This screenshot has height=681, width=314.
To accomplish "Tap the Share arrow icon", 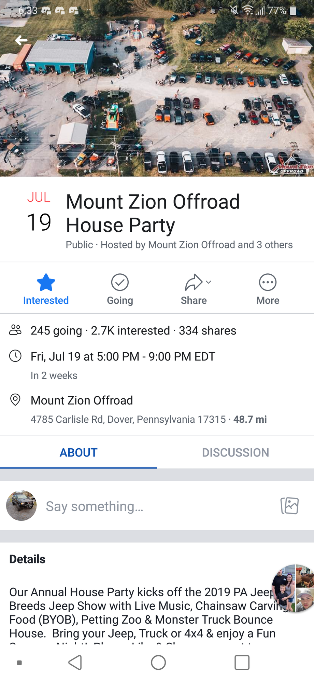I will tap(193, 283).
